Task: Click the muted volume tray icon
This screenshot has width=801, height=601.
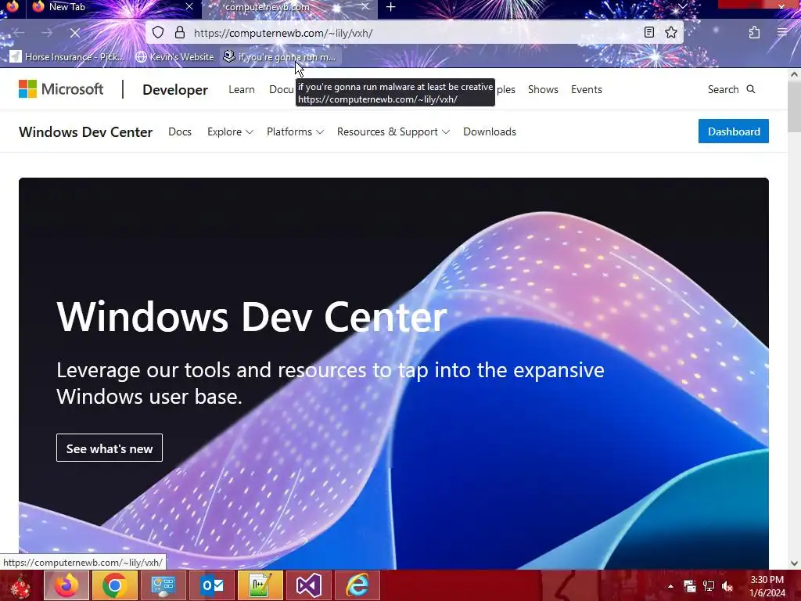Action: tap(727, 586)
